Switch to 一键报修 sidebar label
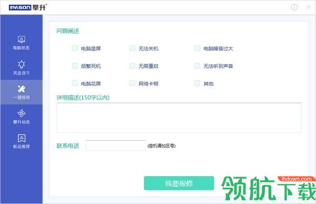Screen dimensions: 316x204 coord(22,98)
